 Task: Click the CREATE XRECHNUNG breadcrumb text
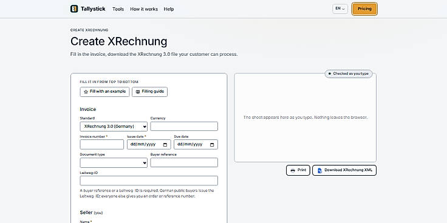pyautogui.click(x=89, y=30)
